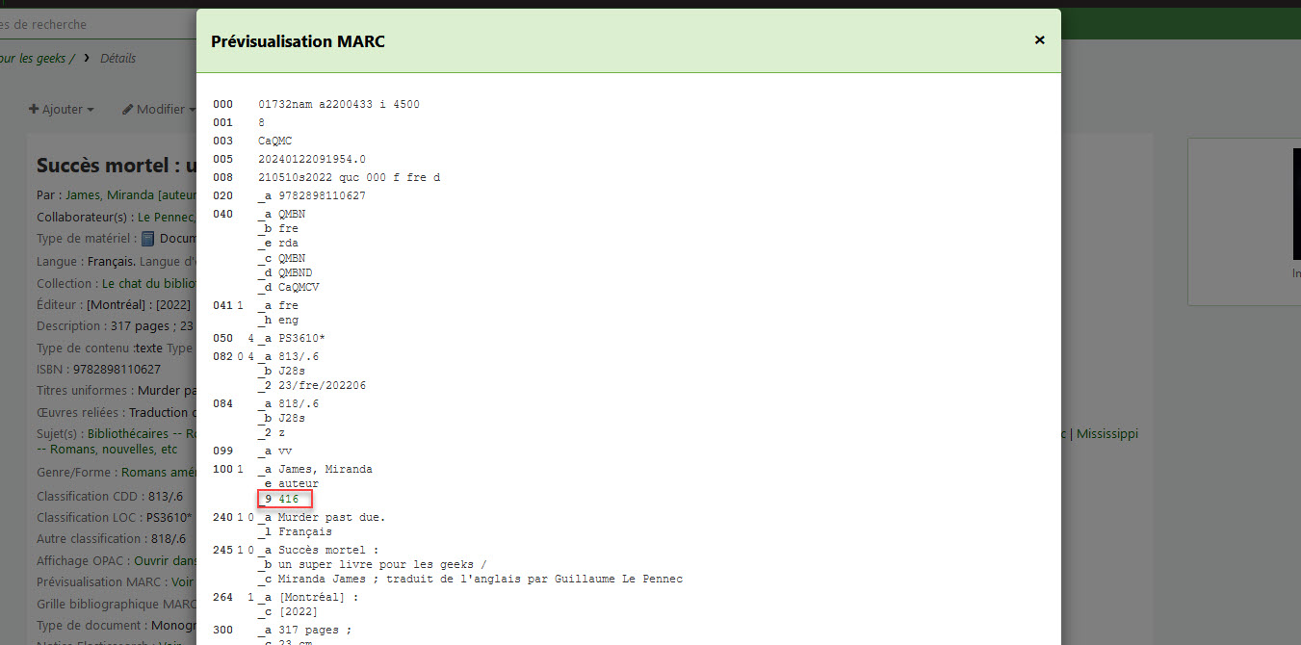This screenshot has width=1301, height=645.
Task: Open the Romans amé genre link
Action: tap(159, 473)
